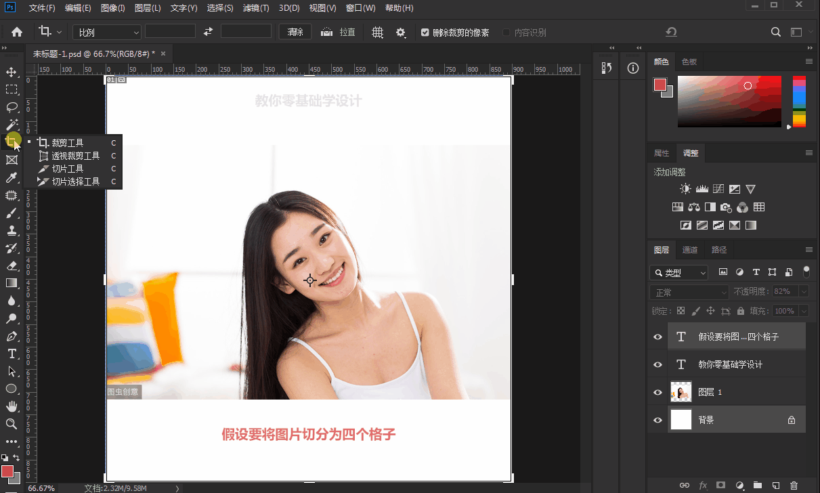Hide the 教你零基础学设计 text layer
This screenshot has height=493, width=820.
pos(657,364)
